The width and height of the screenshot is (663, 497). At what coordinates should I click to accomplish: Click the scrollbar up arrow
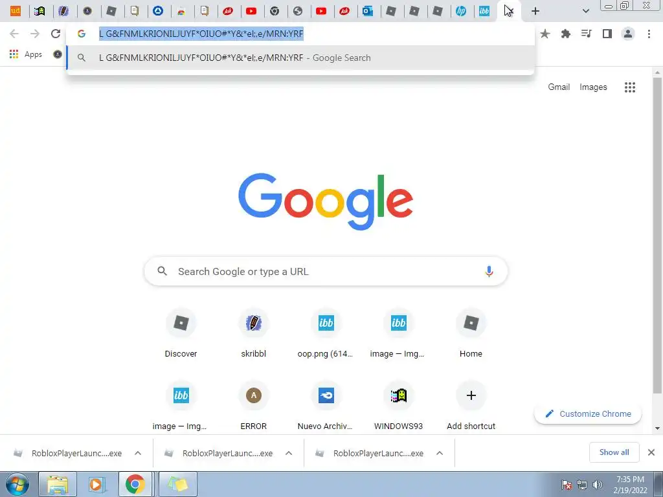[657, 72]
